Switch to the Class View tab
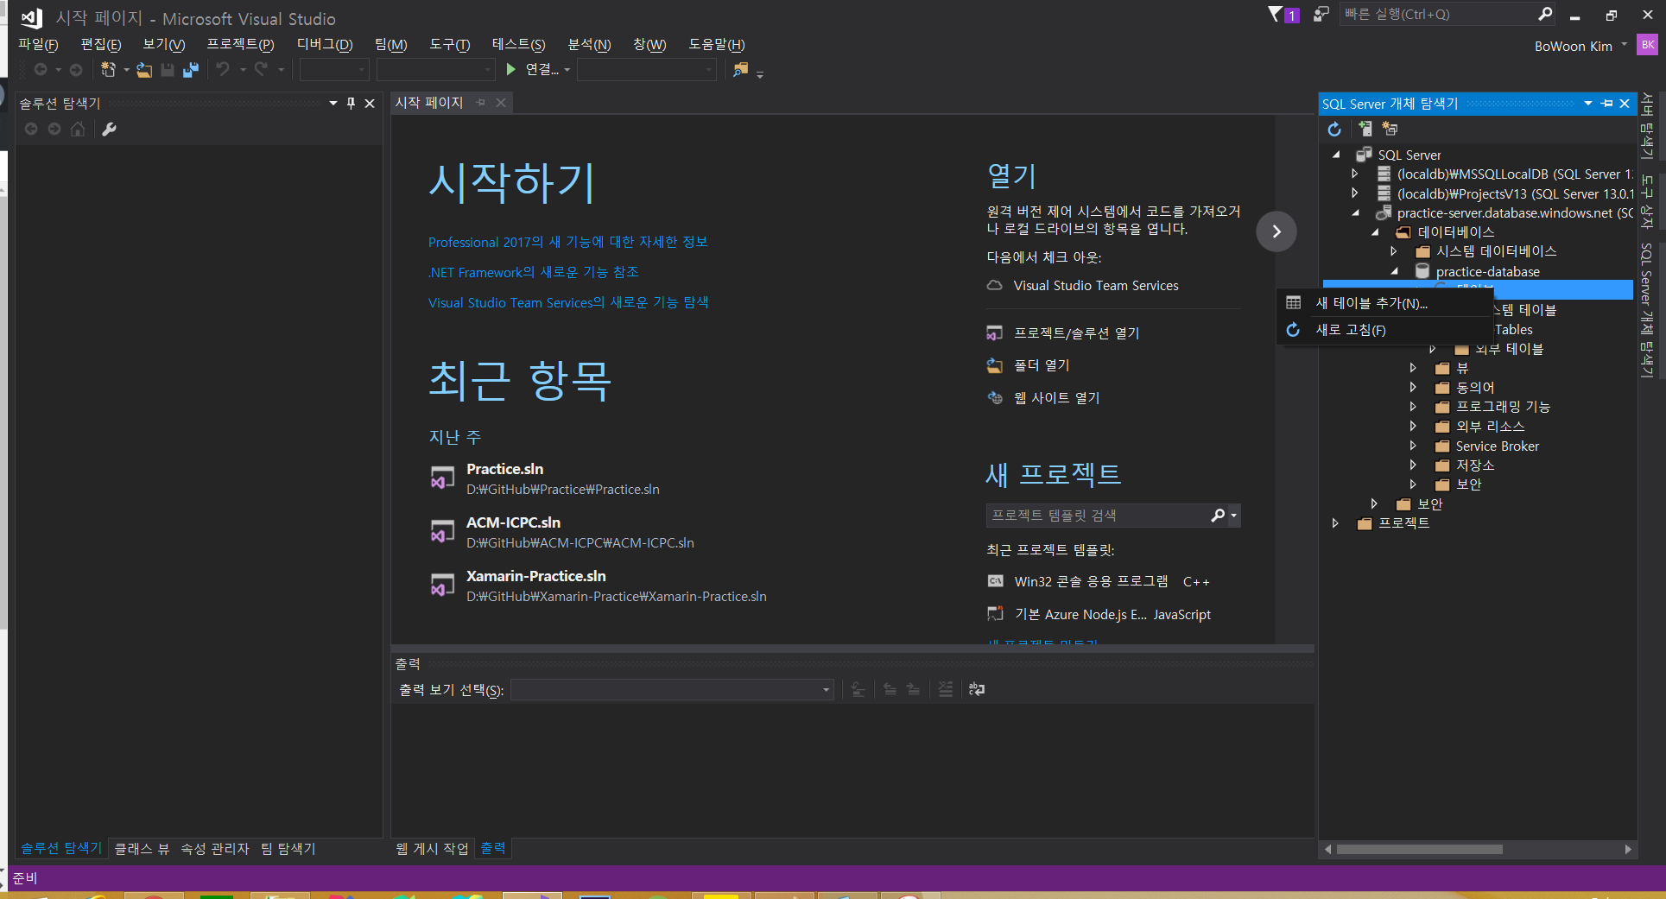Viewport: 1666px width, 899px height. [x=142, y=849]
